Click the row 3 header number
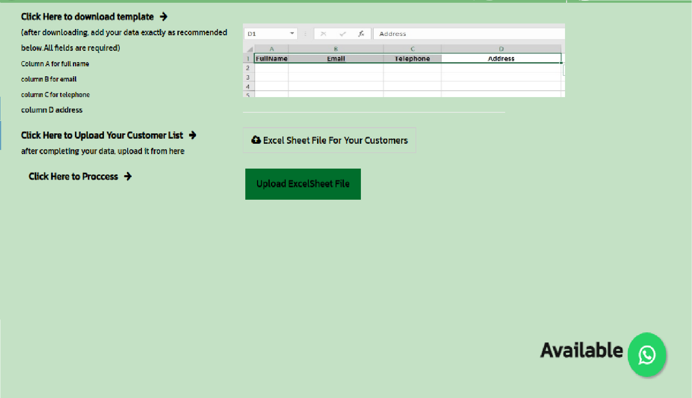The image size is (692, 398). tap(248, 77)
